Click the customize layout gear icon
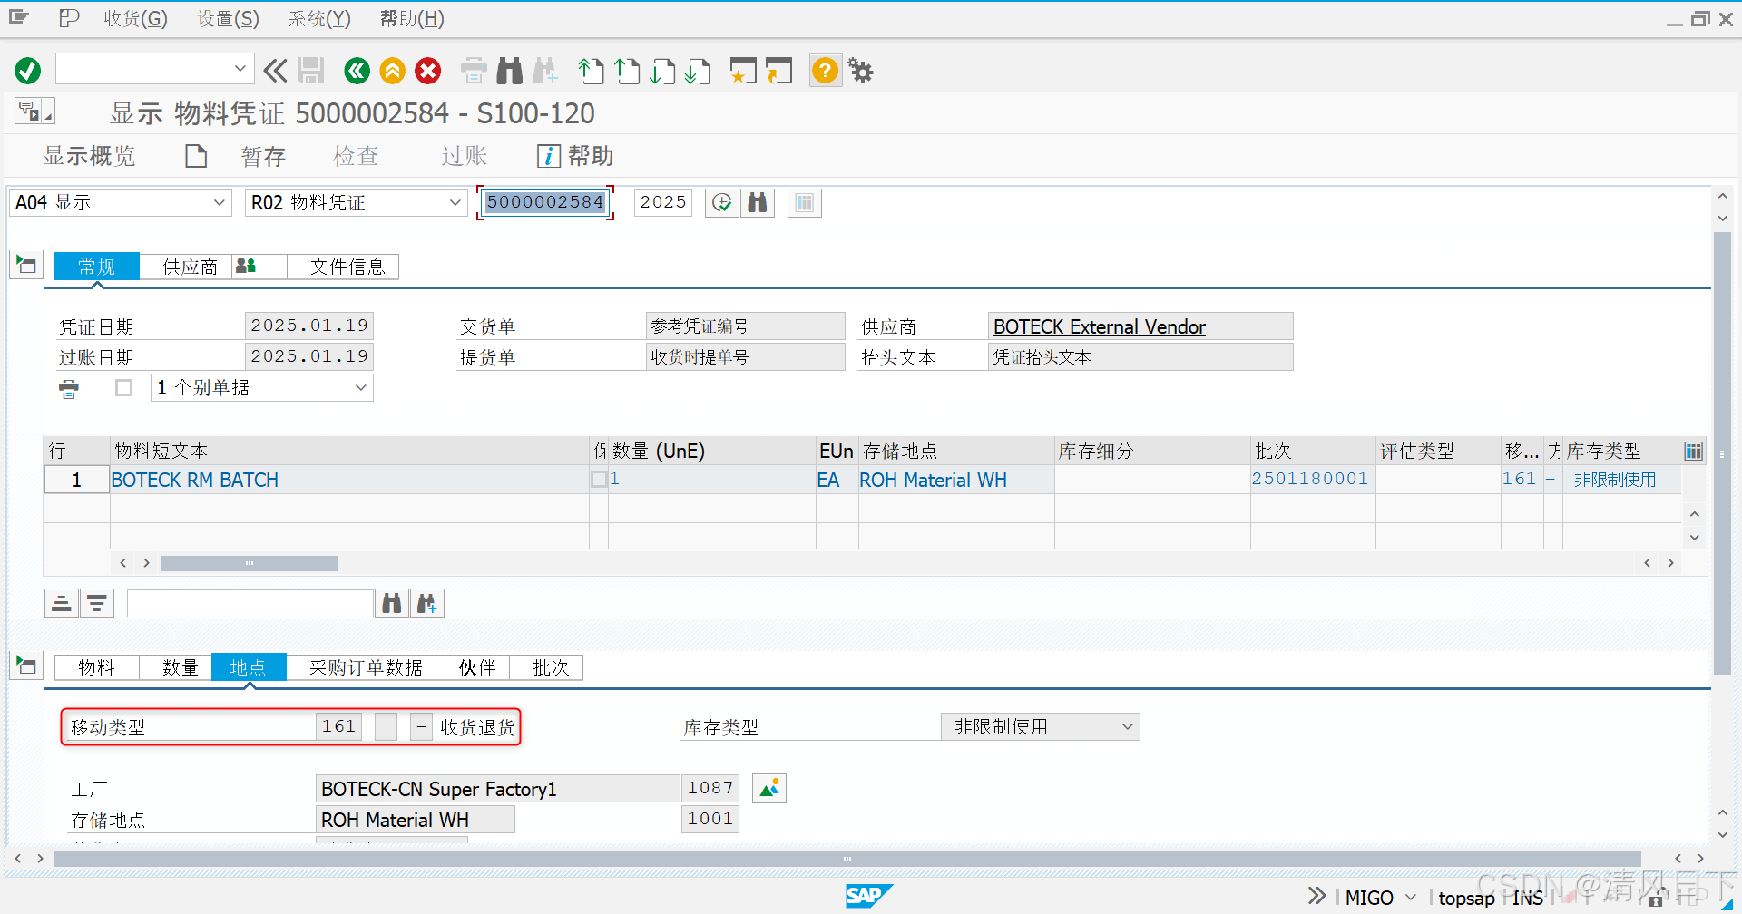Screen dimensions: 1742x914 (859, 70)
